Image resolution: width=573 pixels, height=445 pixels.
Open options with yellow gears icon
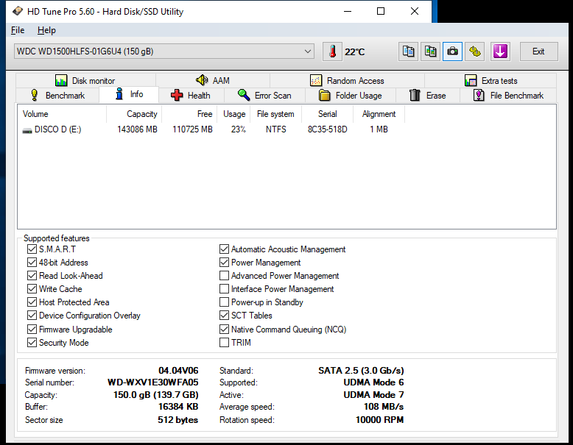pos(475,51)
